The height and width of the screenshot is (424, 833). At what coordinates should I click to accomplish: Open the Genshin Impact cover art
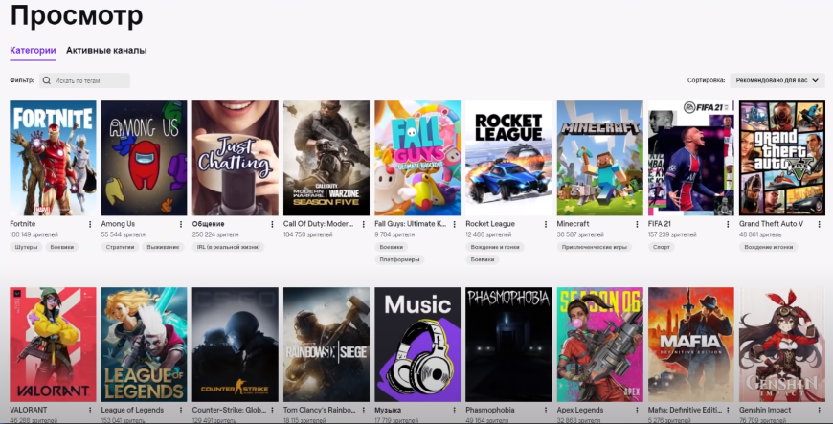782,345
